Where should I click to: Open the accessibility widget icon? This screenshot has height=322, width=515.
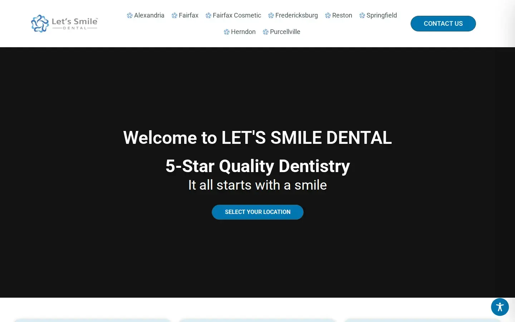500,307
